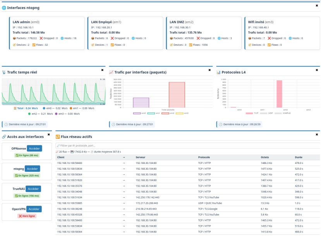Click the Filtrer par IP protocole port field
Viewport: 321px width, 236px height.
[97, 146]
